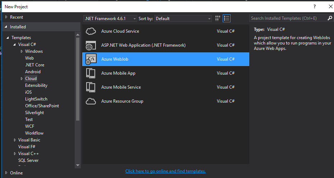Click the ASP.NET Web Application template icon

(x=91, y=45)
